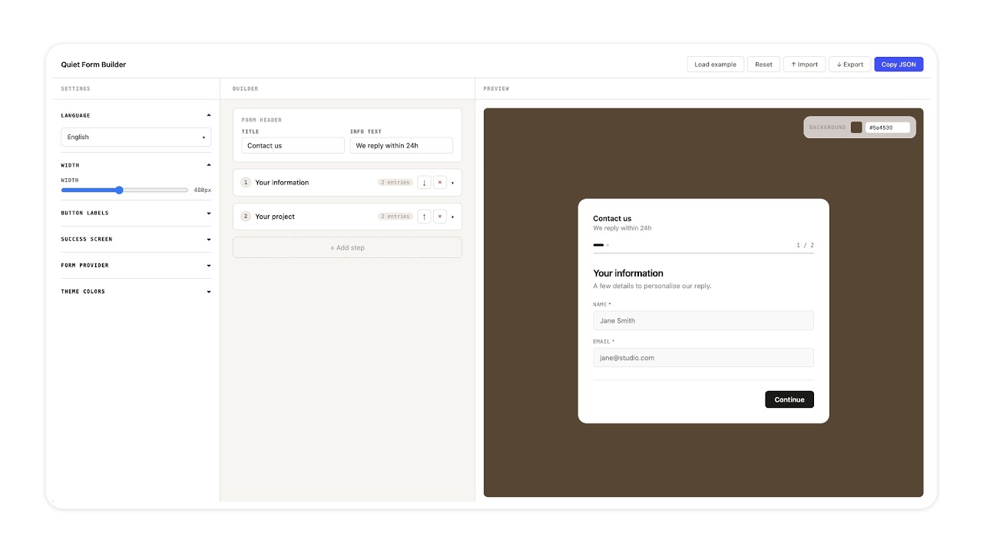This screenshot has width=983, height=553.
Task: Expand the 'Your project' step details
Action: (453, 217)
